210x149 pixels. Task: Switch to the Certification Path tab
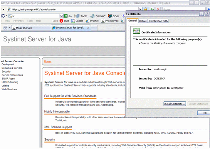[x=158, y=21]
